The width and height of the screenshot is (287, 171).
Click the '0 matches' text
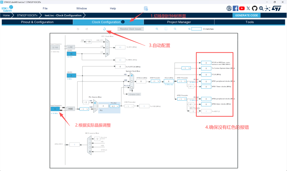coord(208,29)
